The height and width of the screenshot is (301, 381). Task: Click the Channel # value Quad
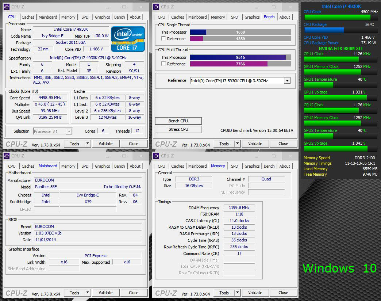point(266,179)
